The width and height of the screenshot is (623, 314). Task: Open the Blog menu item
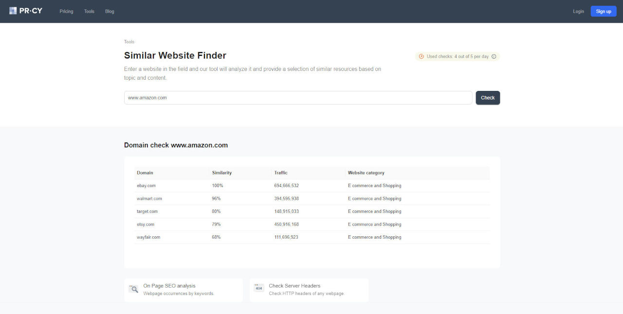click(x=110, y=11)
